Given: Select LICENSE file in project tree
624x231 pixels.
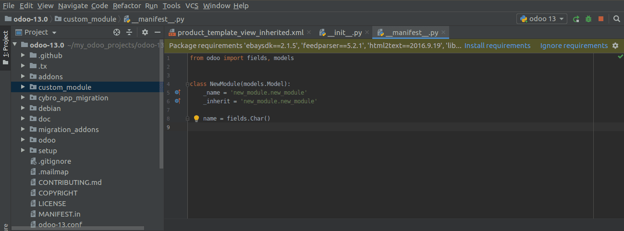Looking at the screenshot, I should [48, 203].
